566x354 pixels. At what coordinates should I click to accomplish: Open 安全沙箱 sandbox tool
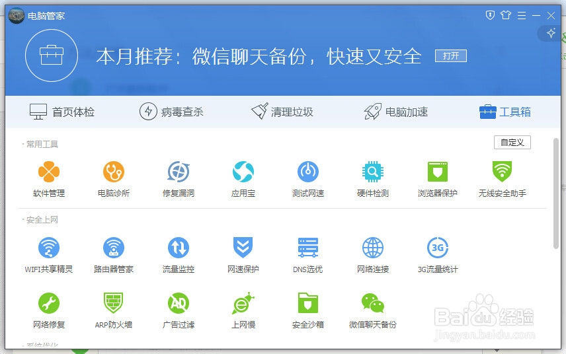coord(308,310)
